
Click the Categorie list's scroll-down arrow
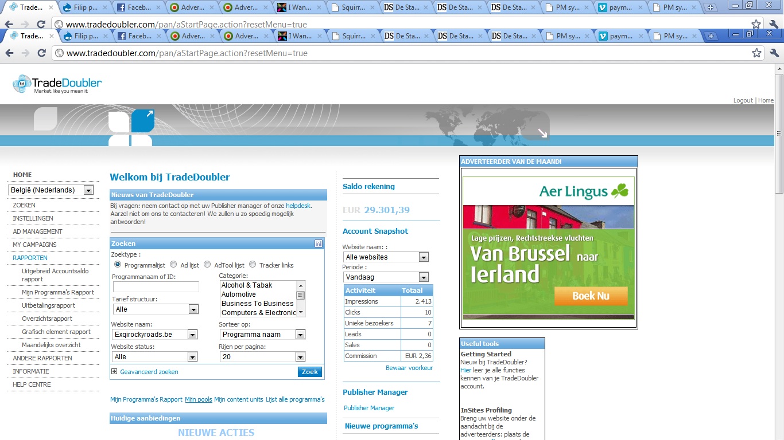pyautogui.click(x=300, y=312)
